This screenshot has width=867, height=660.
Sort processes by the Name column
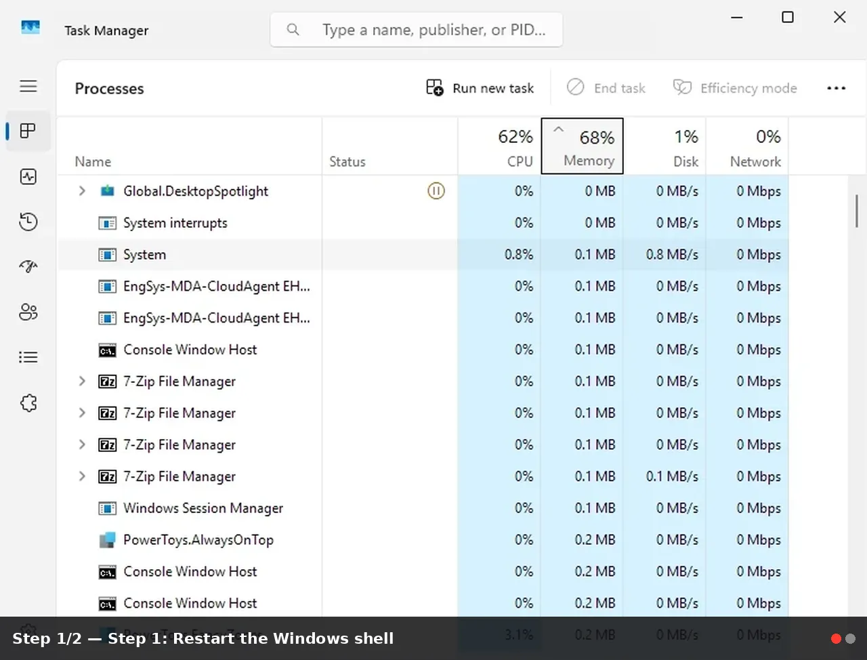click(190, 146)
